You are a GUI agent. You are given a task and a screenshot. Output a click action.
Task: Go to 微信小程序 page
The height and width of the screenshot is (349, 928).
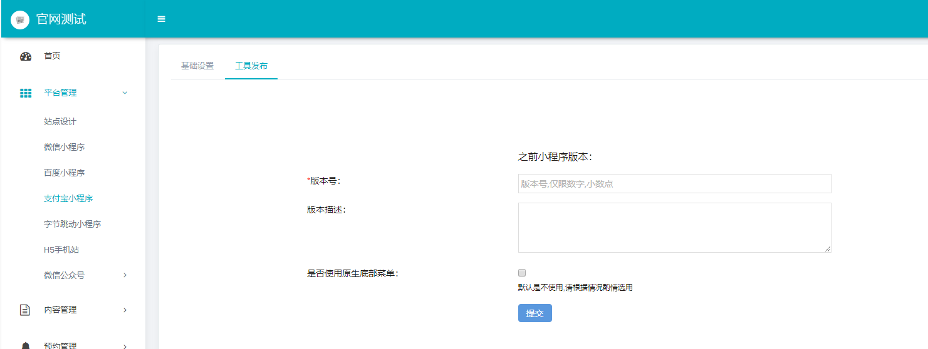(x=64, y=148)
